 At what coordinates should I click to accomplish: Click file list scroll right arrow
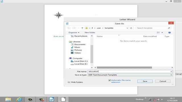[172, 67]
